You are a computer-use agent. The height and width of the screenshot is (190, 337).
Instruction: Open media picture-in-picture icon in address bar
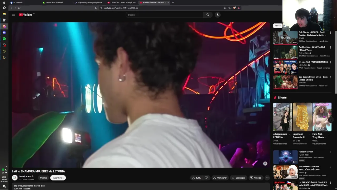pyautogui.click(x=225, y=8)
